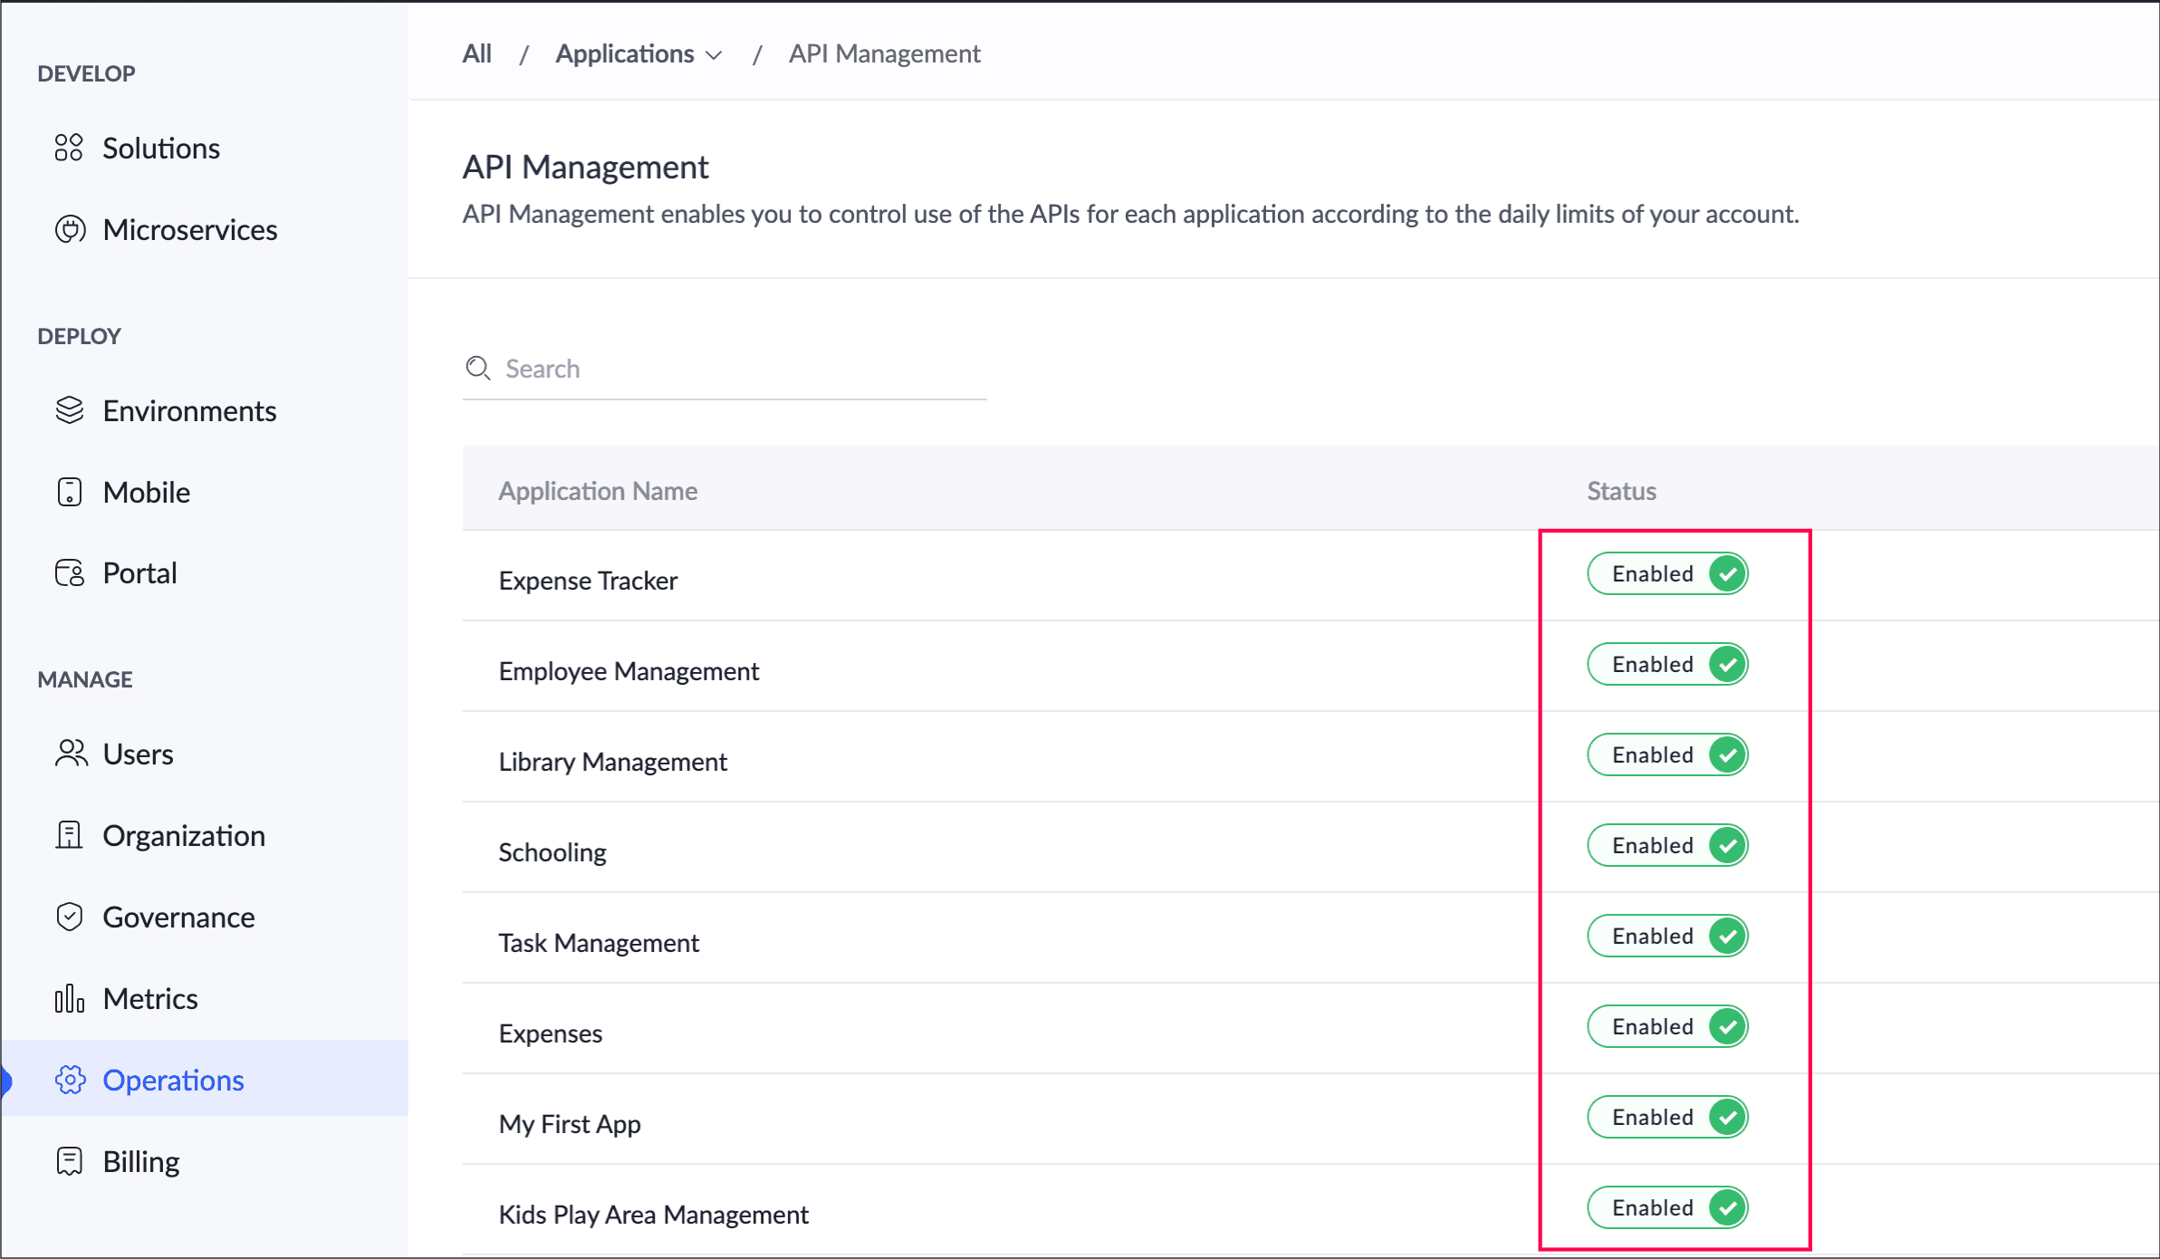This screenshot has width=2160, height=1259.
Task: Click the Governance shield icon
Action: [70, 917]
